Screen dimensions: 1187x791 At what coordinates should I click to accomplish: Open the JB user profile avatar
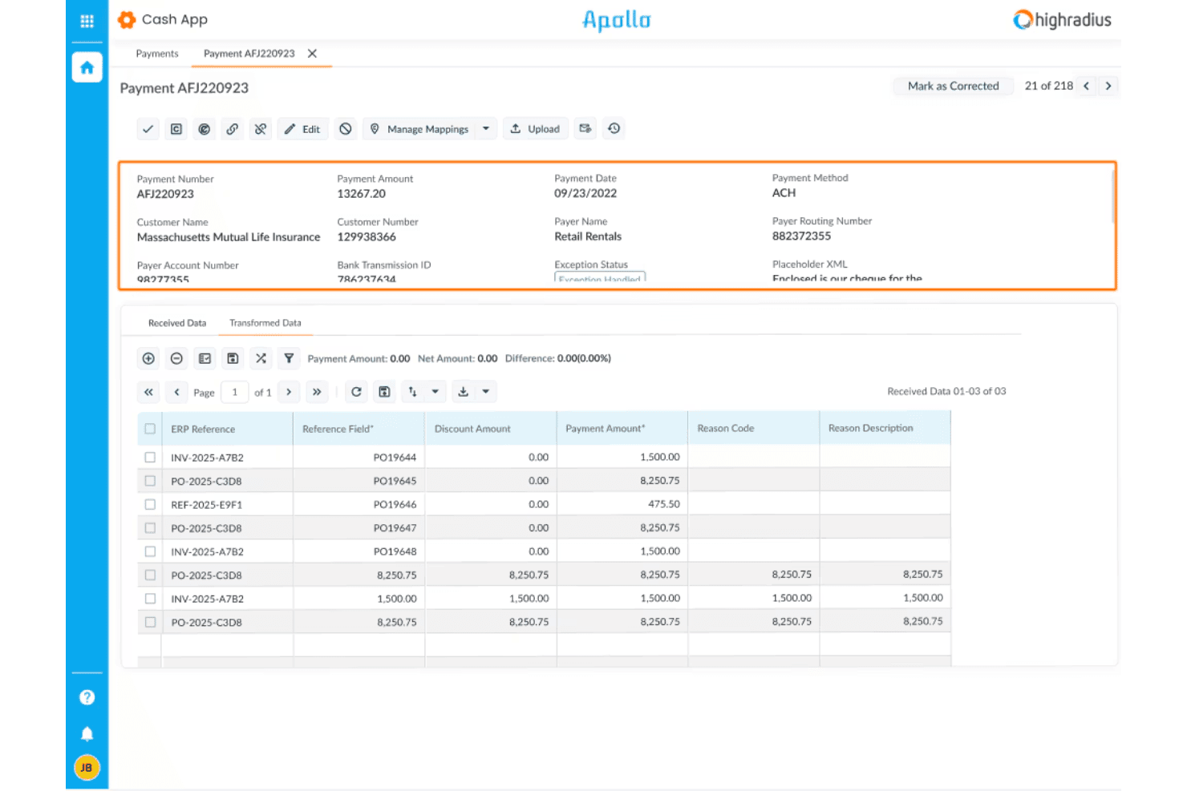[x=87, y=768]
